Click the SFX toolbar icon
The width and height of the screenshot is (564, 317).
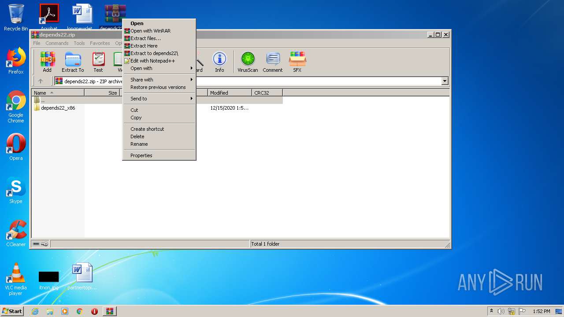tap(297, 62)
